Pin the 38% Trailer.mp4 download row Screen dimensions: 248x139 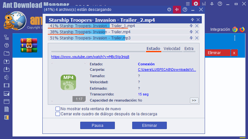(191, 32)
